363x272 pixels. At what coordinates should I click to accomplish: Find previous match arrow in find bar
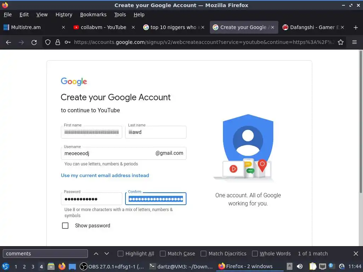tap(96, 254)
